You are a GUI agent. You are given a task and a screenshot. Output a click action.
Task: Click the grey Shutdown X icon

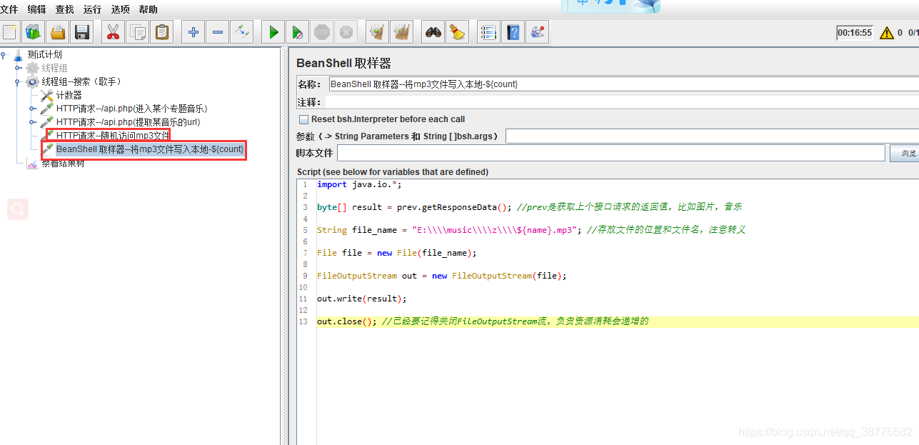pyautogui.click(x=346, y=31)
